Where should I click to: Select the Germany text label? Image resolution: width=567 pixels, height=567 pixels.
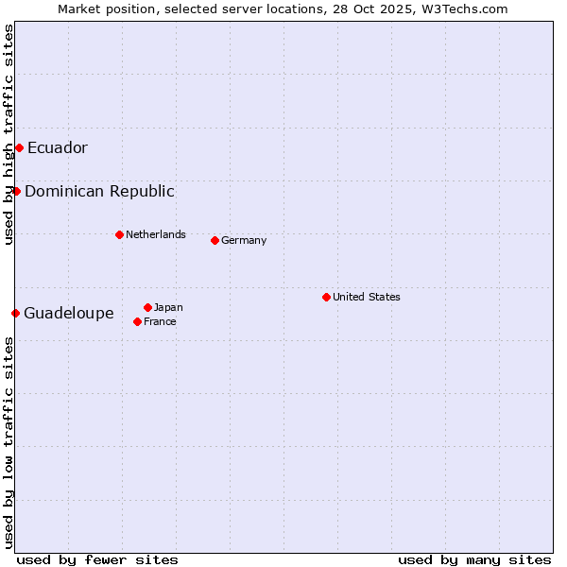click(244, 240)
